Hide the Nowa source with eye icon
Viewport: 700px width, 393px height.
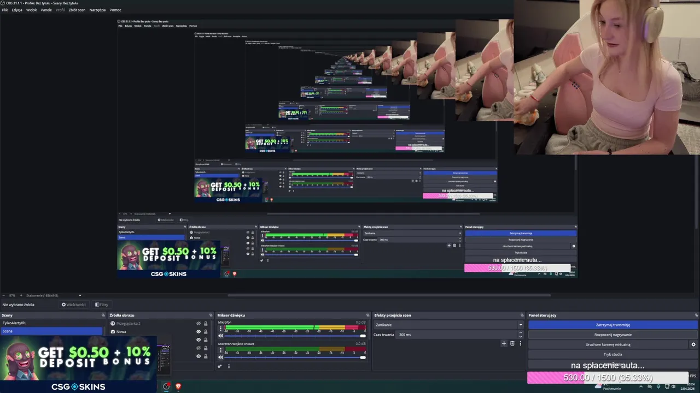pyautogui.click(x=199, y=331)
